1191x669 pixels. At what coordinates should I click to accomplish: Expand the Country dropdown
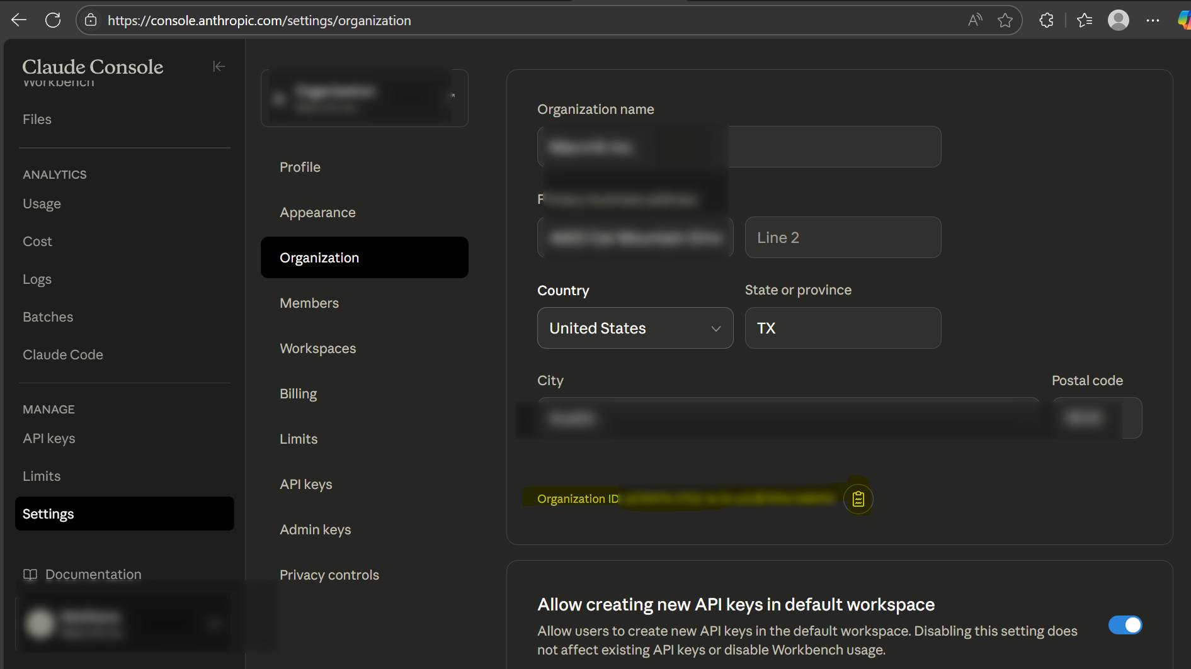coord(635,328)
